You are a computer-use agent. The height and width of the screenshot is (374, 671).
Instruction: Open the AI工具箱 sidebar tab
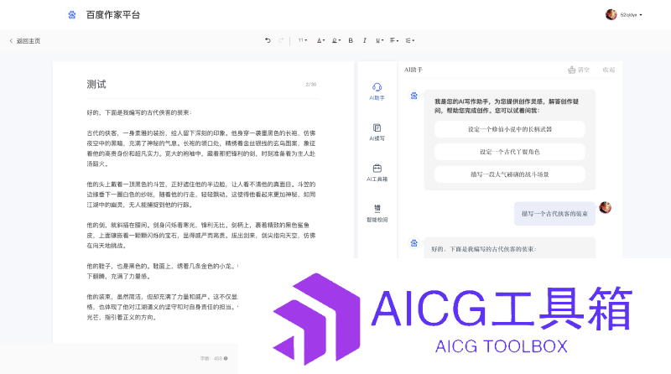pos(377,173)
